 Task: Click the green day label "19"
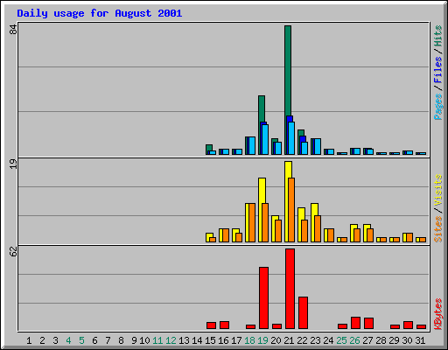262,340
